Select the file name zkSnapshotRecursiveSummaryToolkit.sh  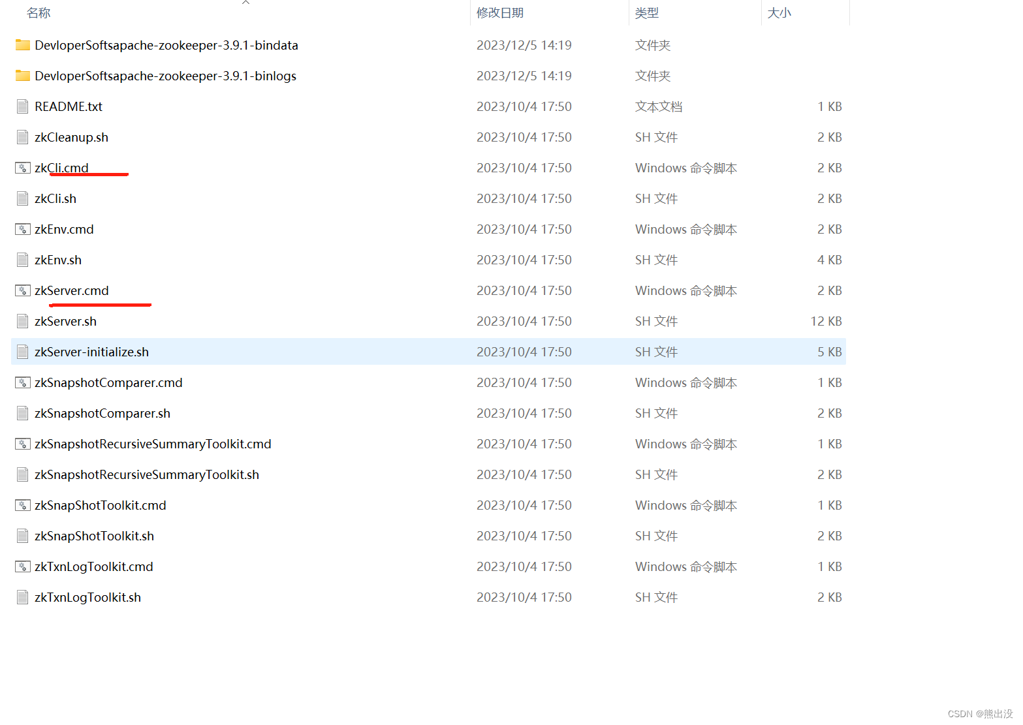[x=147, y=474]
